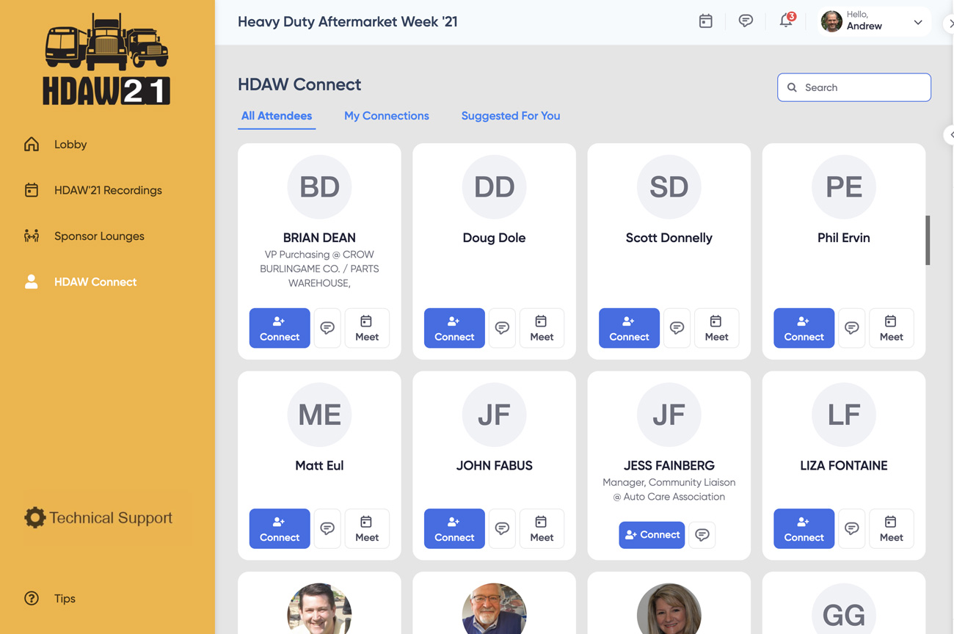The image size is (954, 634).
Task: Select the All Attendees tab
Action: pos(277,116)
